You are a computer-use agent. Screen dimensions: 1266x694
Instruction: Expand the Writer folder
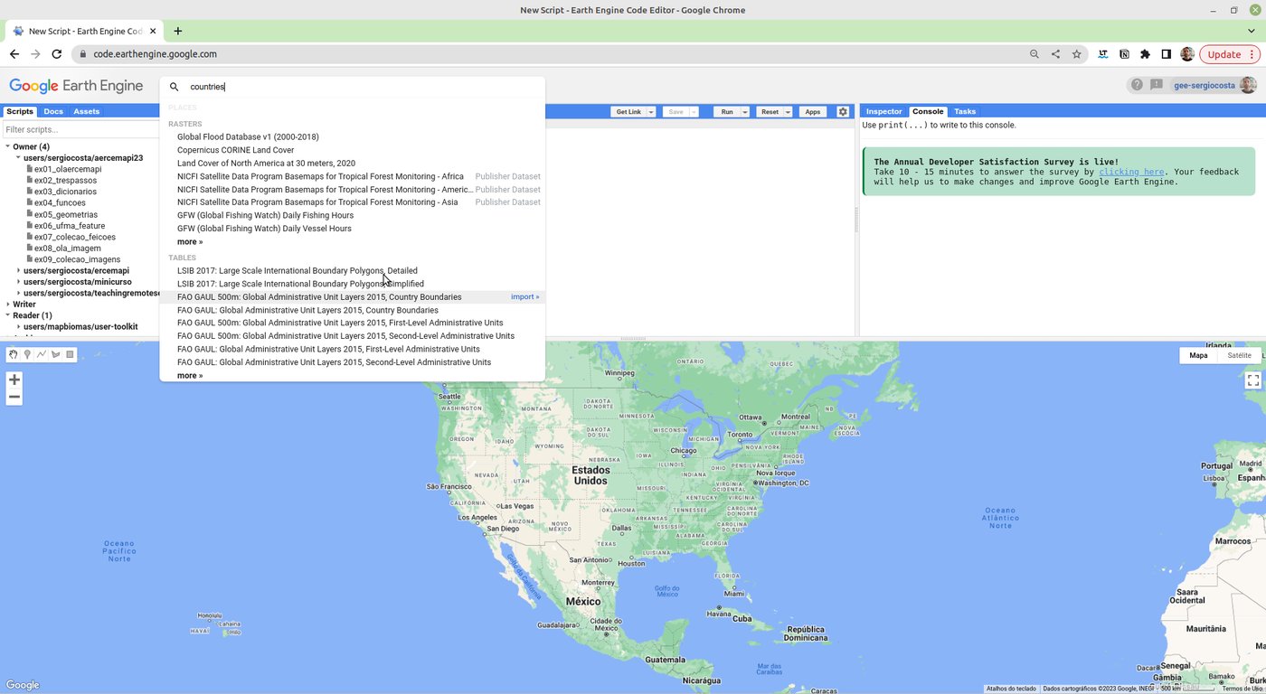pyautogui.click(x=8, y=305)
